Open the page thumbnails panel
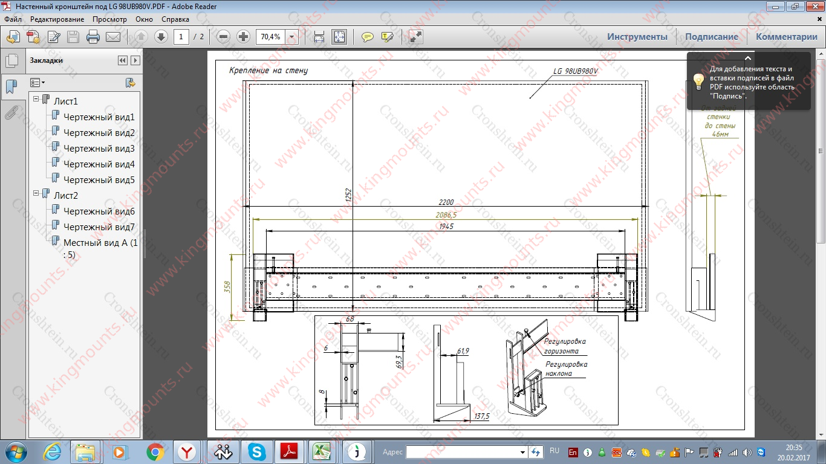The image size is (826, 464). tap(11, 60)
